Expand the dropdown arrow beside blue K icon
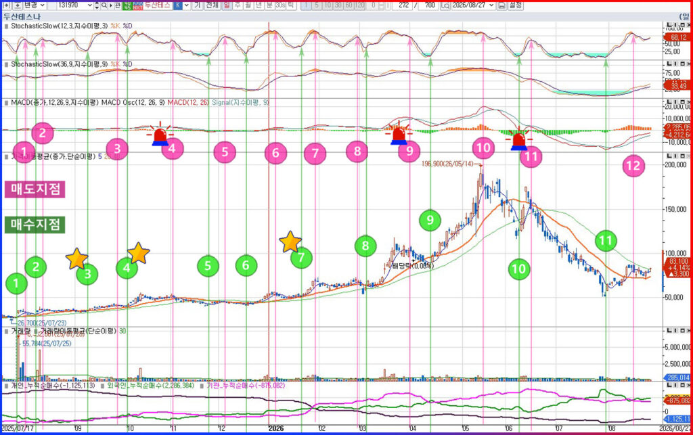The height and width of the screenshot is (435, 693). pos(186,5)
